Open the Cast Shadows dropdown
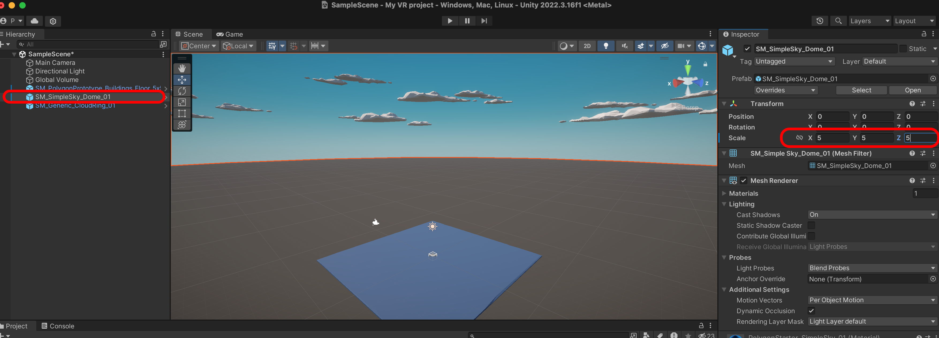 click(x=872, y=215)
